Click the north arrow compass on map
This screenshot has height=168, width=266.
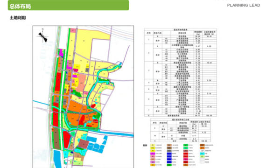pyautogui.click(x=43, y=36)
